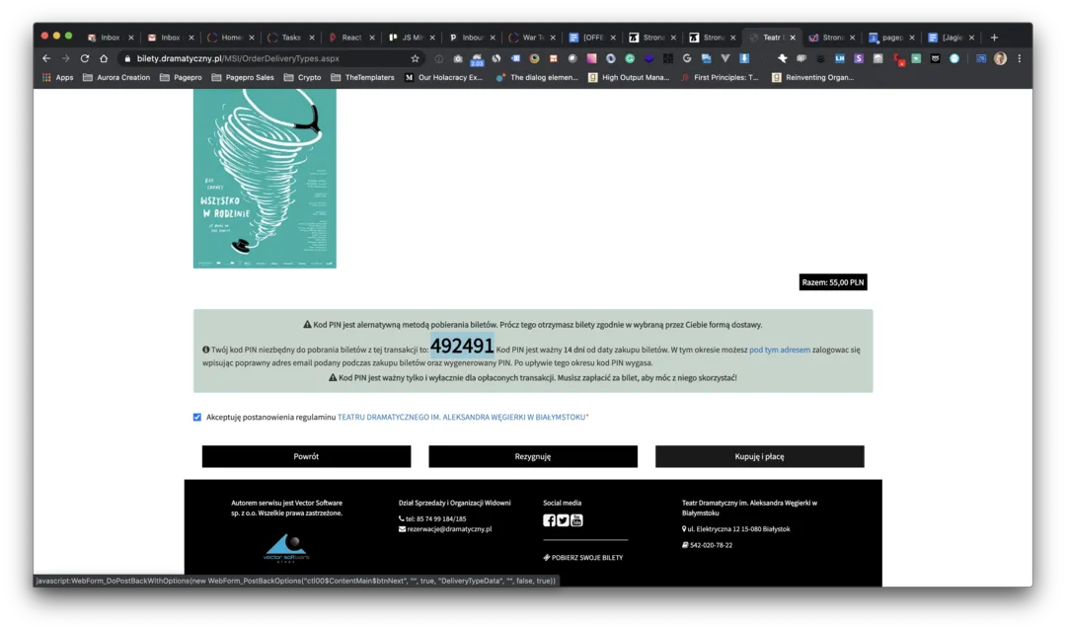Click the address ul. Elektryczna 12 text
The width and height of the screenshot is (1066, 631).
click(x=736, y=529)
